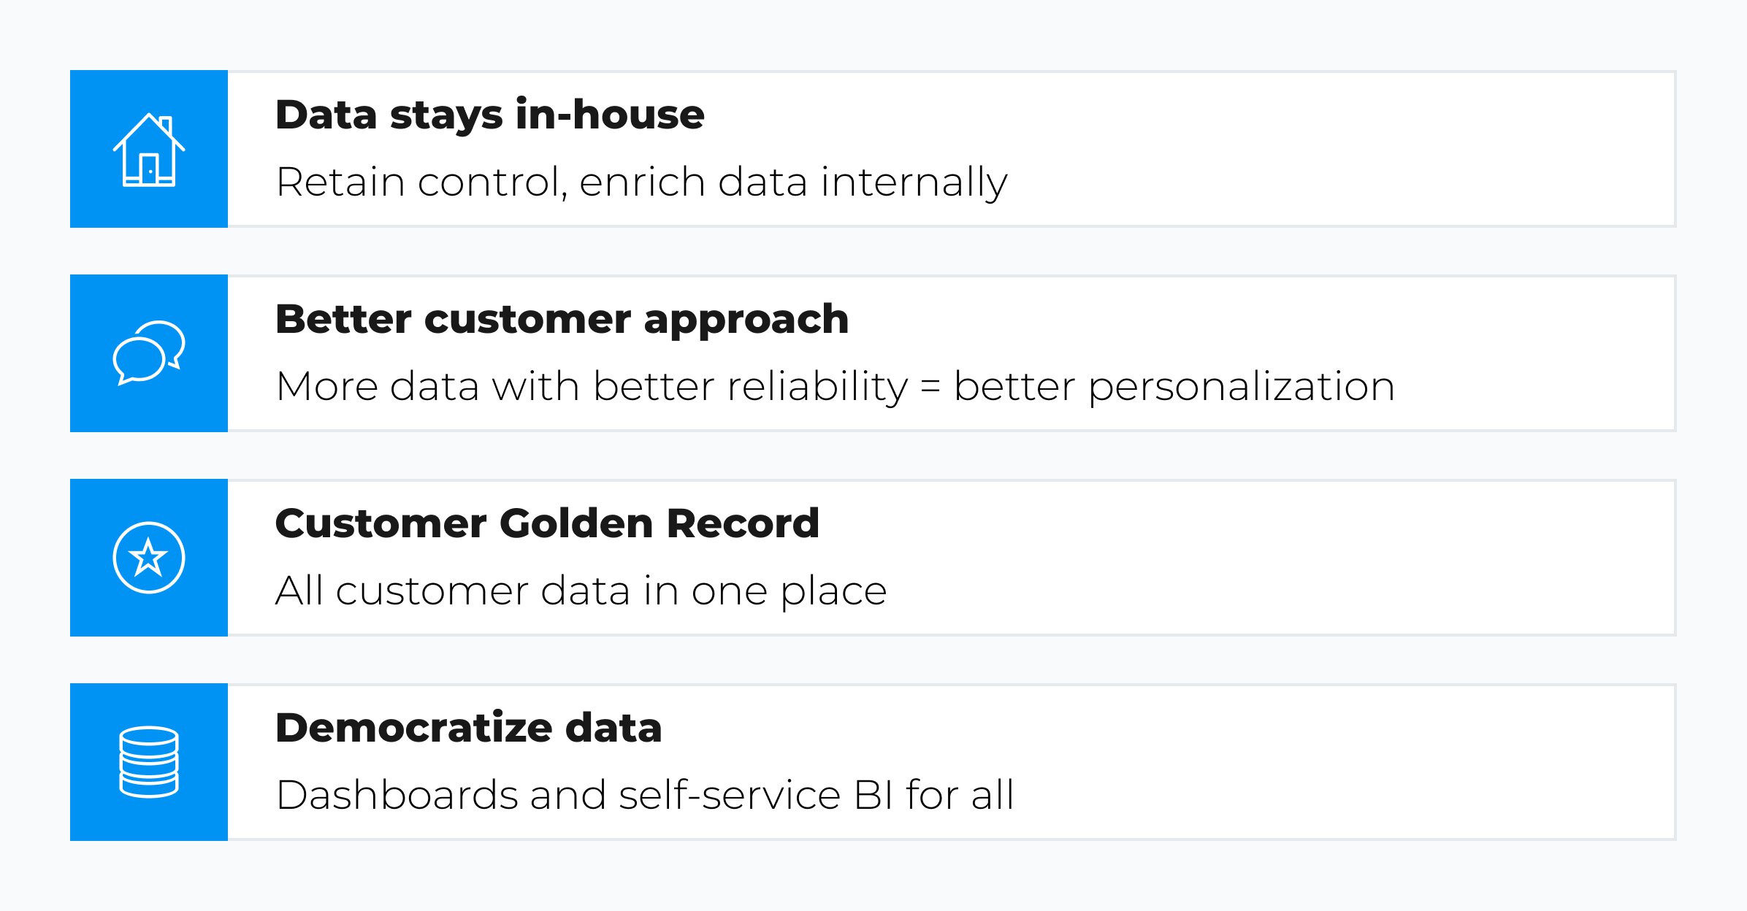Click the equals sign in the personalization line

tap(930, 387)
